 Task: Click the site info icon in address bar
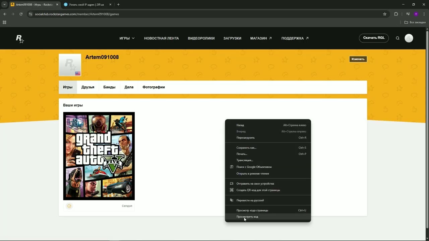[x=30, y=14]
